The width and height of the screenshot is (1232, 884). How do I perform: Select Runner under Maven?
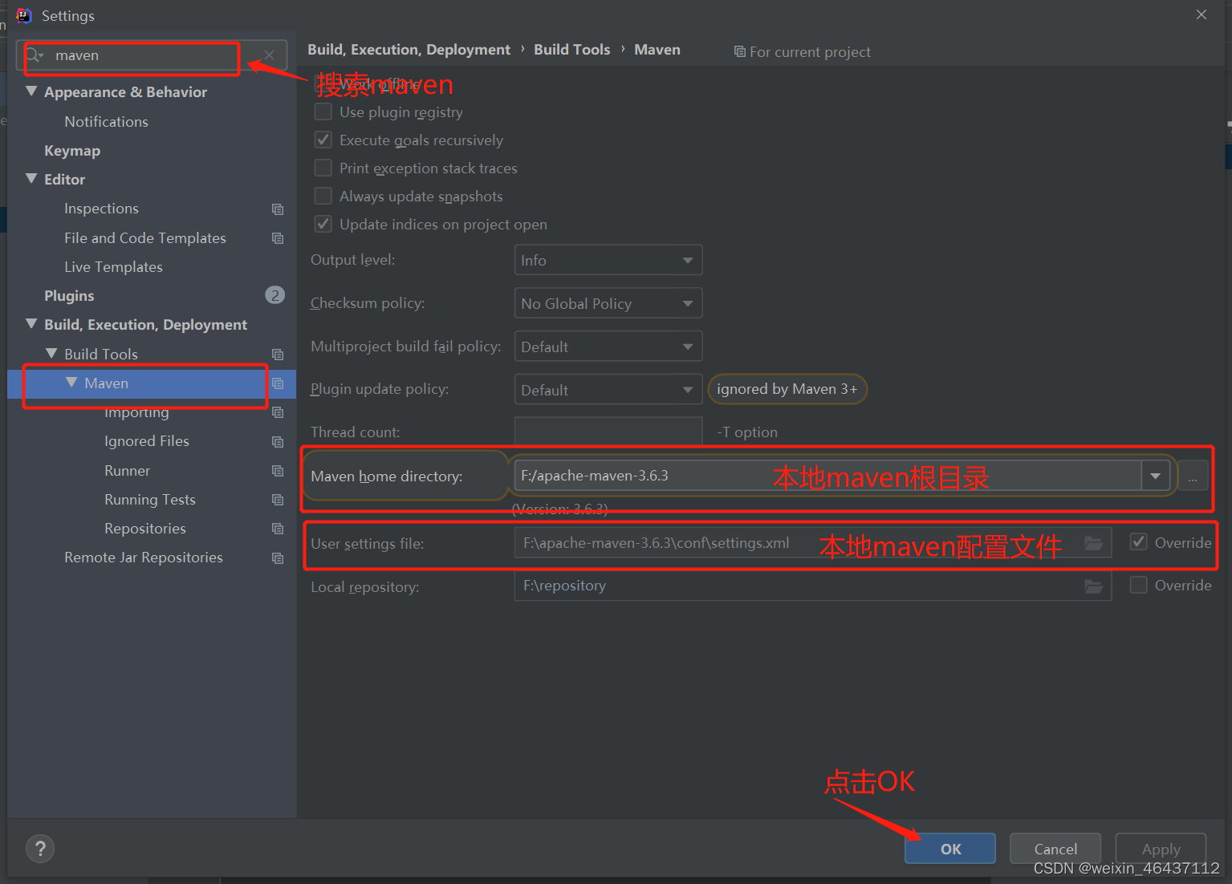point(127,471)
